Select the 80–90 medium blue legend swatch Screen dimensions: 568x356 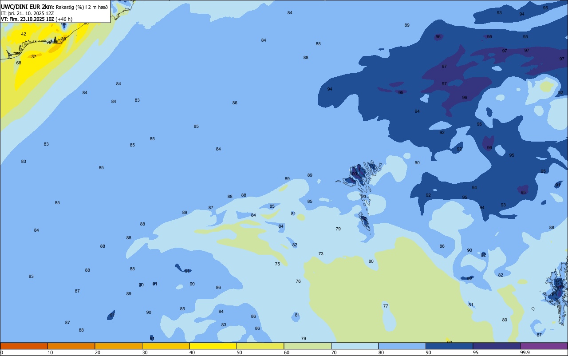(x=402, y=346)
